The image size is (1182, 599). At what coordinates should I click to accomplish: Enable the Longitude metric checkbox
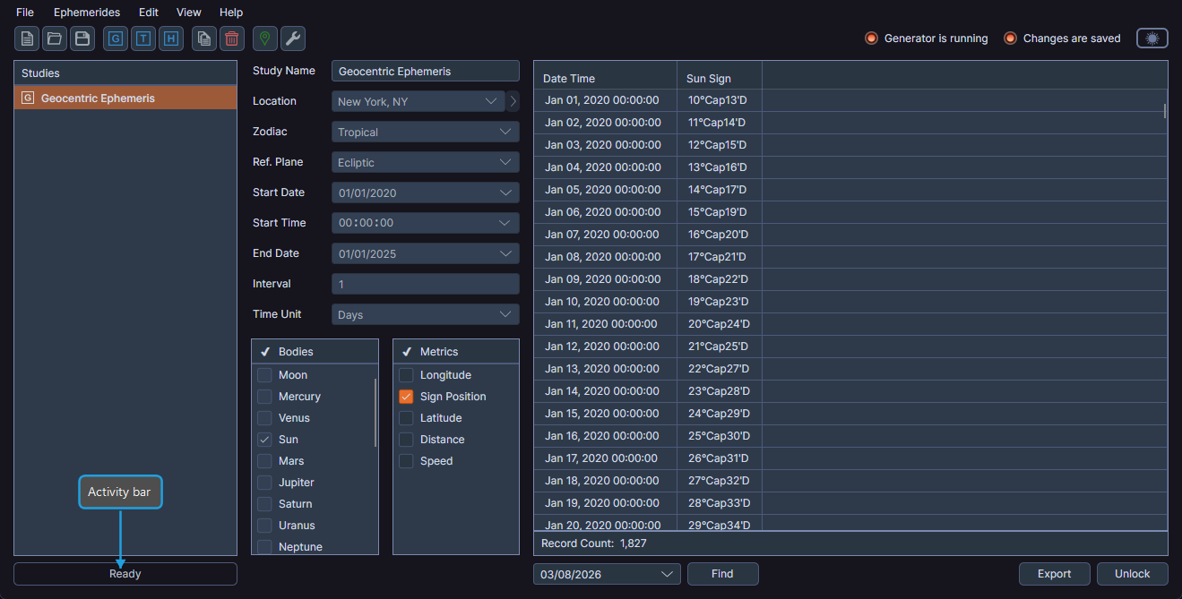click(x=406, y=374)
